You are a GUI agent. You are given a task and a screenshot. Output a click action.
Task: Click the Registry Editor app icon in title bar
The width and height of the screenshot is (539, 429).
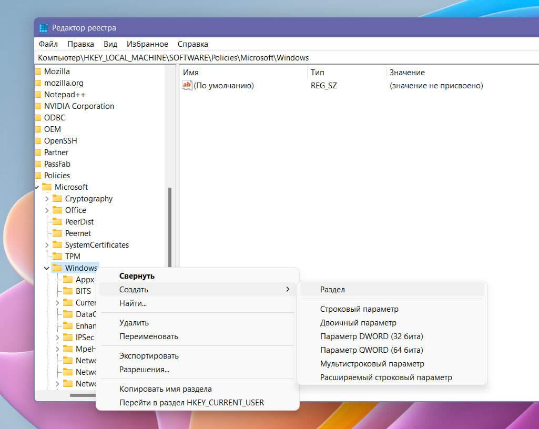43,28
